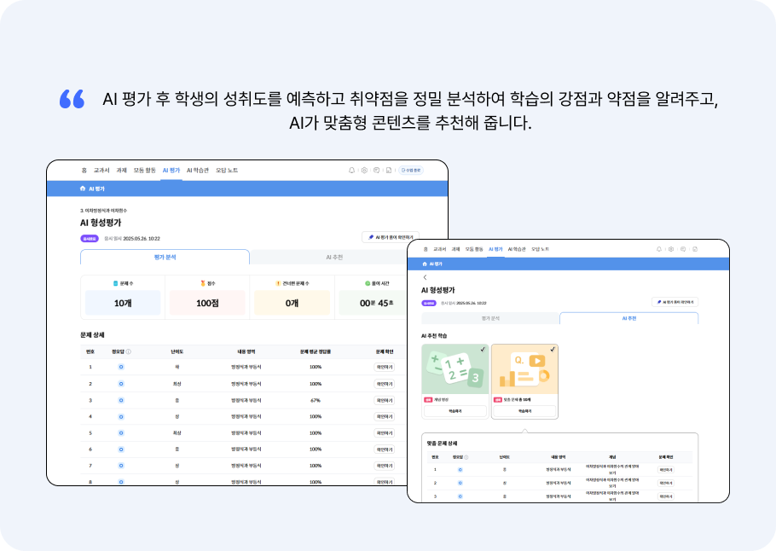Screen dimensions: 776x551
Task: Open the chat message icon in right window
Action: [x=683, y=250]
